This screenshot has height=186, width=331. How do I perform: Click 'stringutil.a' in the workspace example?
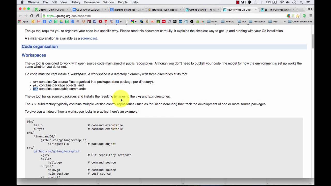[58, 144]
